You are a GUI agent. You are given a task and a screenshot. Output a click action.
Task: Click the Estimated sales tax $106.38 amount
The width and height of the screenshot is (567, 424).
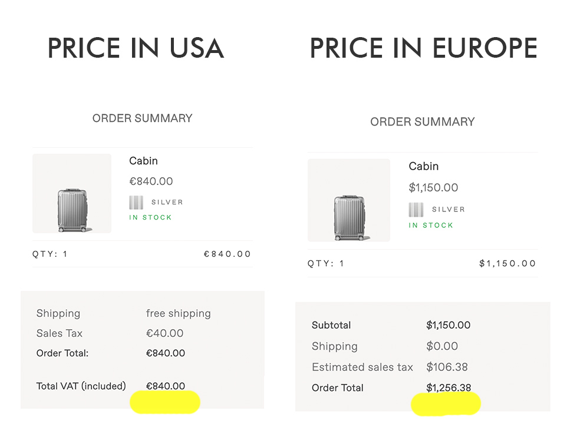point(447,367)
